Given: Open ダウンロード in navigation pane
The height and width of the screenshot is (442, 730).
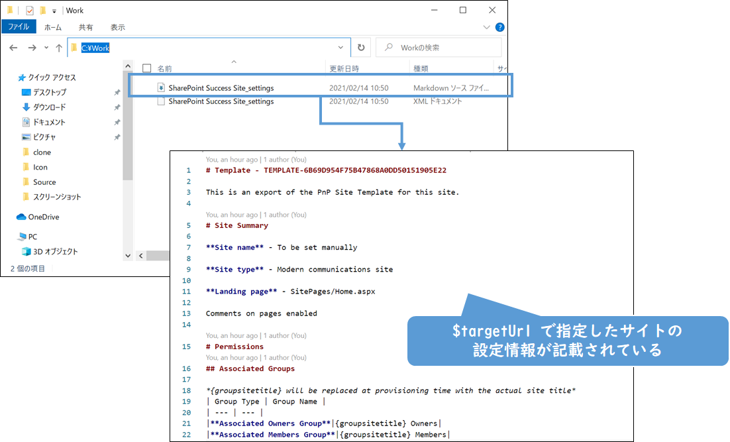Looking at the screenshot, I should coord(49,107).
